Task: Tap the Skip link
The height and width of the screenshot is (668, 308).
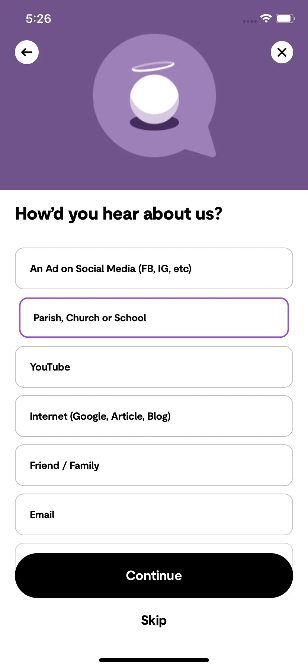Action: (154, 620)
